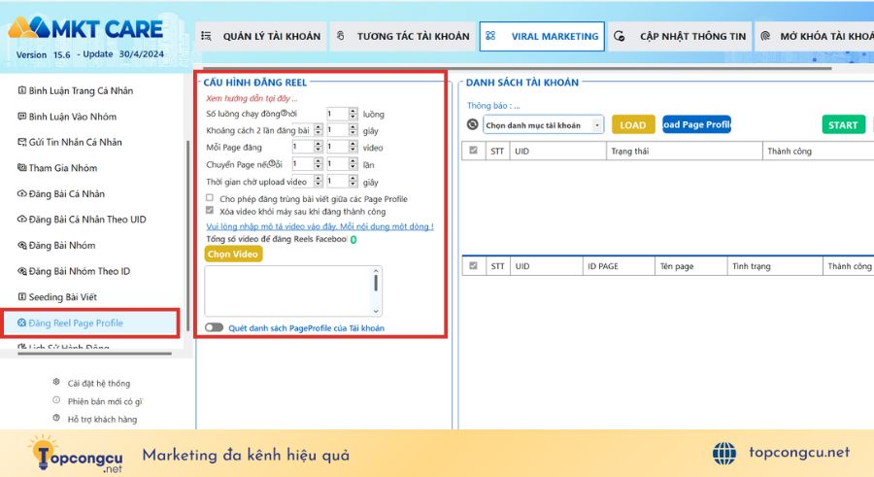Click the text box scrollbar up arrow

pyautogui.click(x=376, y=271)
